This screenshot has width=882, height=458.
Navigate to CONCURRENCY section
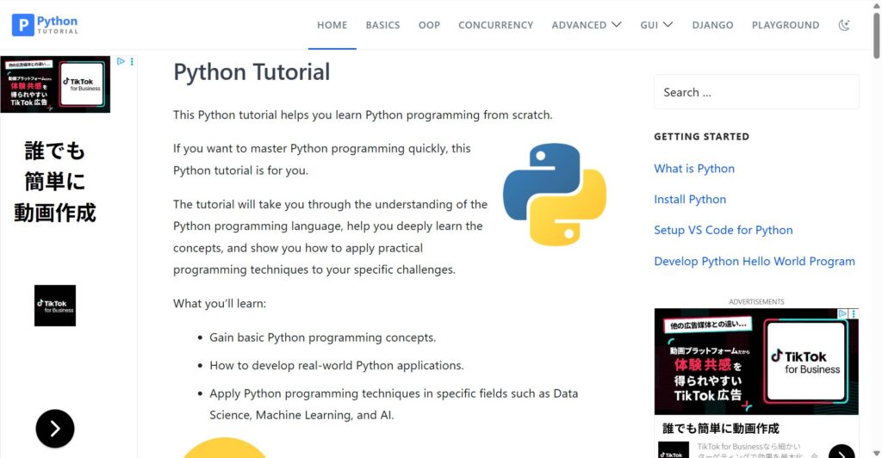click(x=495, y=25)
